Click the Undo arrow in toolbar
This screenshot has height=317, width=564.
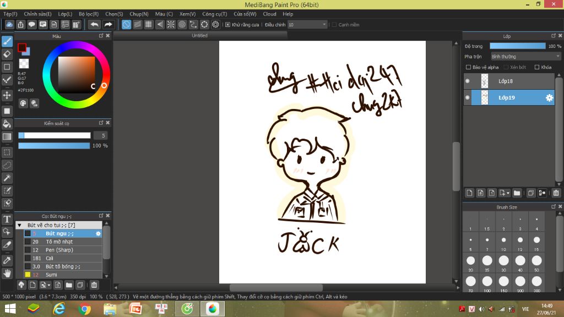(94, 24)
